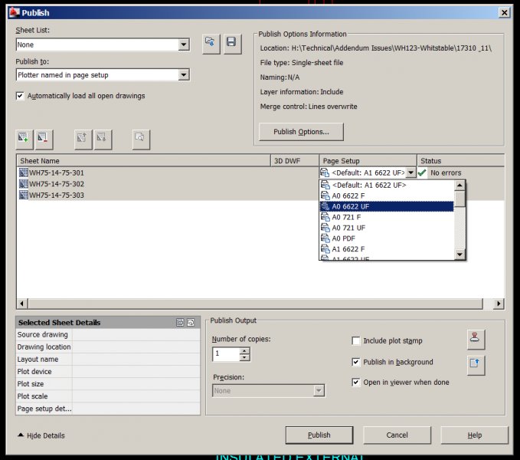Click page setup list scroll up arrow
The width and height of the screenshot is (520, 460).
click(x=459, y=186)
